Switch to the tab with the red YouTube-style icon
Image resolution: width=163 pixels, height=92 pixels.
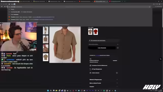click(x=86, y=2)
